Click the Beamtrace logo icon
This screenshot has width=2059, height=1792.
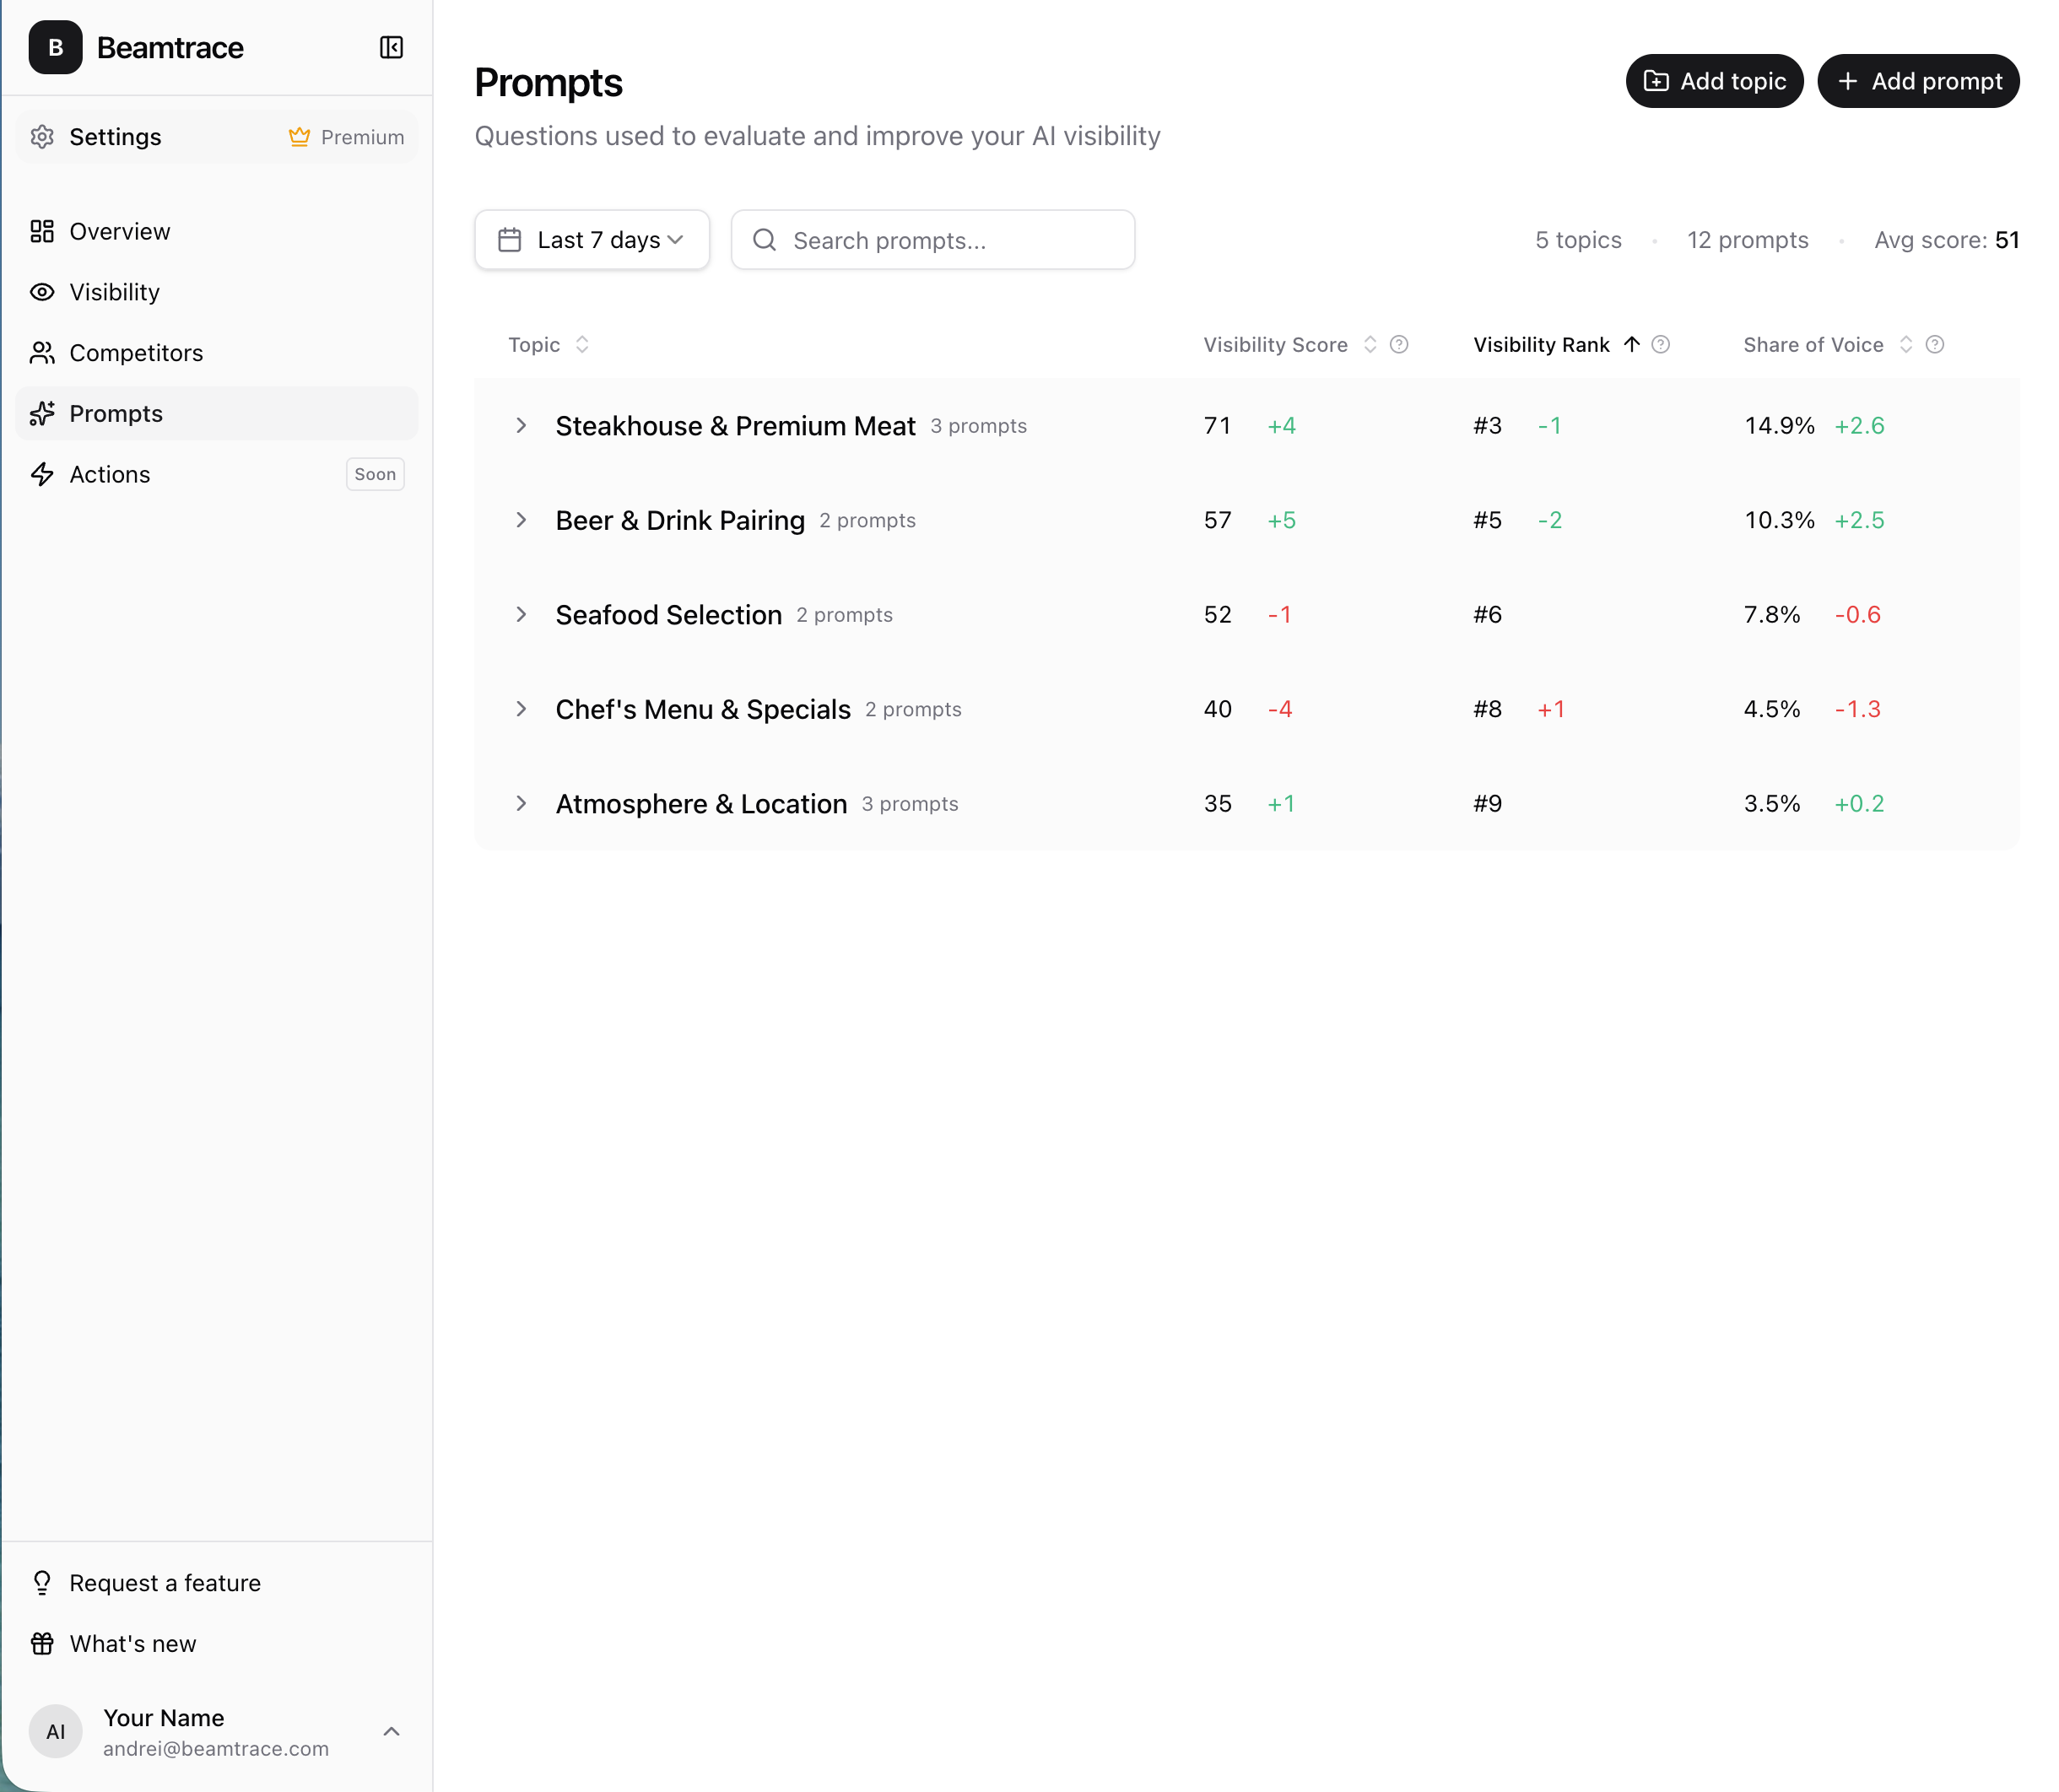[55, 47]
